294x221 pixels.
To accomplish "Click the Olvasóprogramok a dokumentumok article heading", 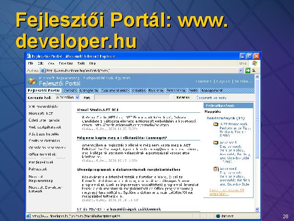I will point(129,170).
